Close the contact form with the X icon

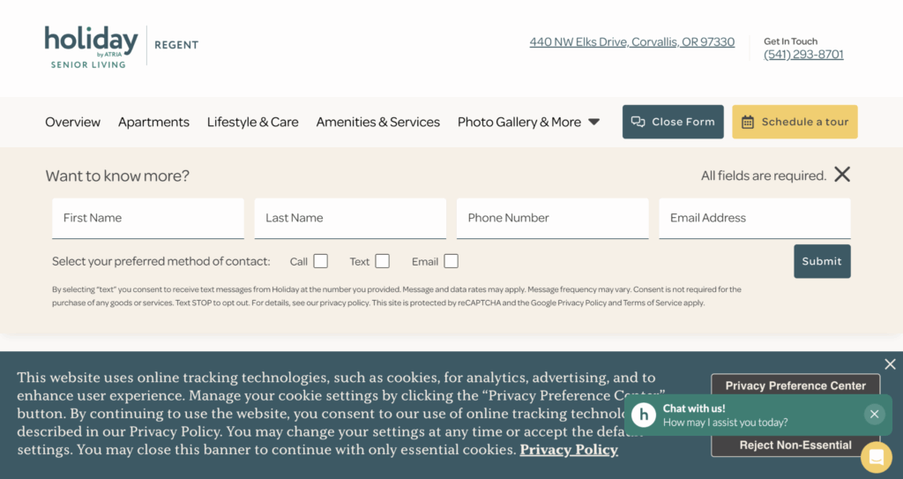click(x=842, y=175)
